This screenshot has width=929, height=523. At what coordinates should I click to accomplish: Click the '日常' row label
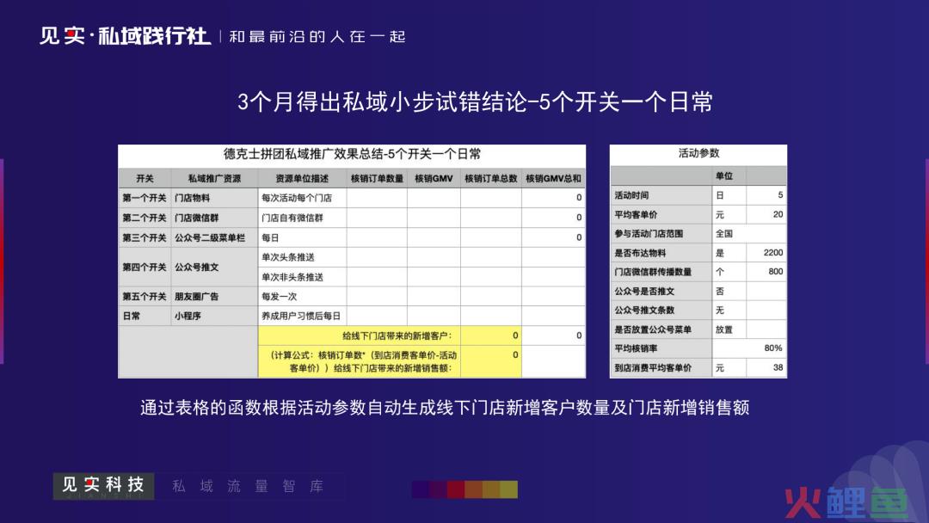(x=145, y=316)
